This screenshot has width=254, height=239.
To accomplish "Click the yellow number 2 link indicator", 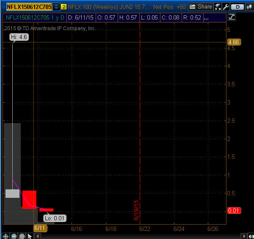I will [63, 7].
